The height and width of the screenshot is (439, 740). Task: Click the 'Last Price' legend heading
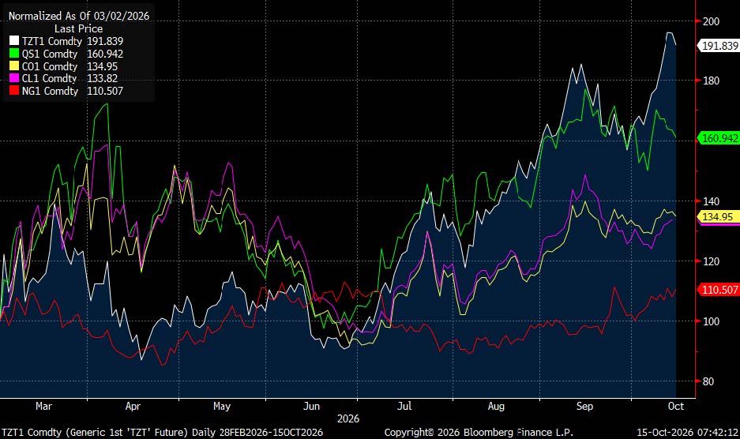tap(78, 28)
